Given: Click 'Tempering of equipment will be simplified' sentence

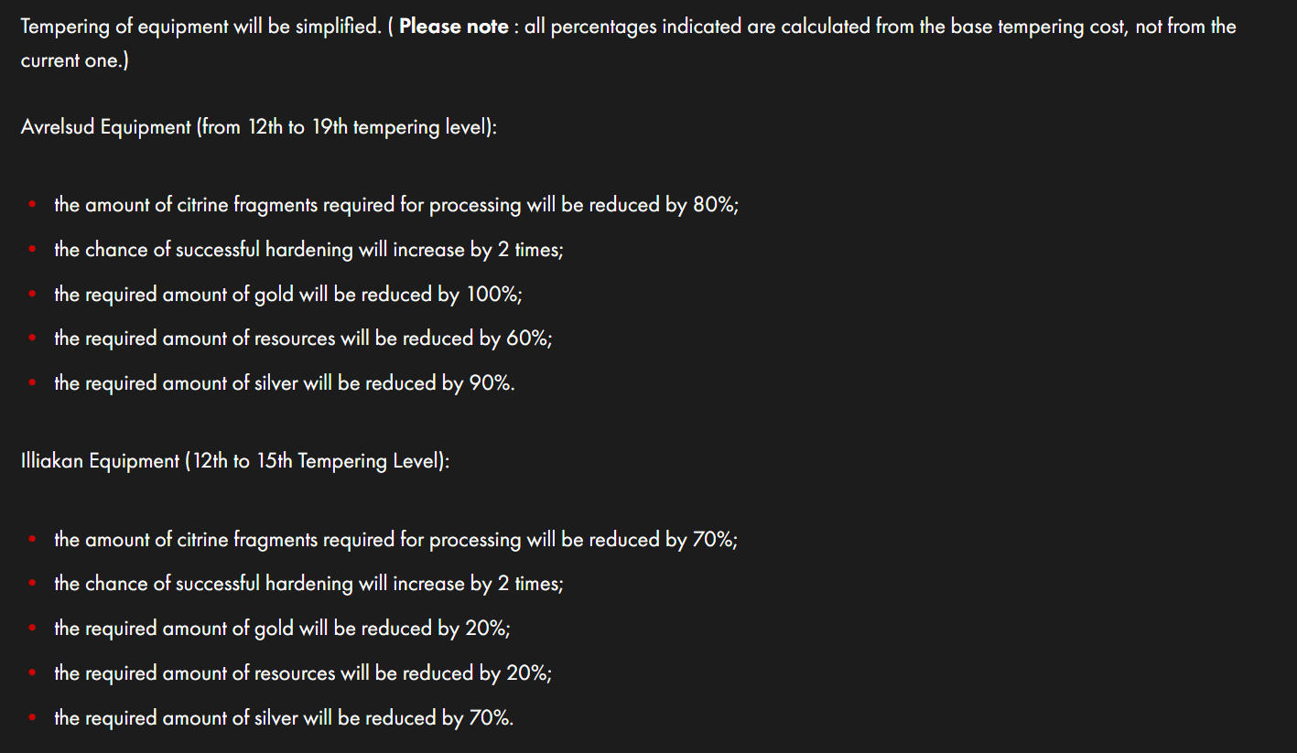Looking at the screenshot, I should (200, 27).
